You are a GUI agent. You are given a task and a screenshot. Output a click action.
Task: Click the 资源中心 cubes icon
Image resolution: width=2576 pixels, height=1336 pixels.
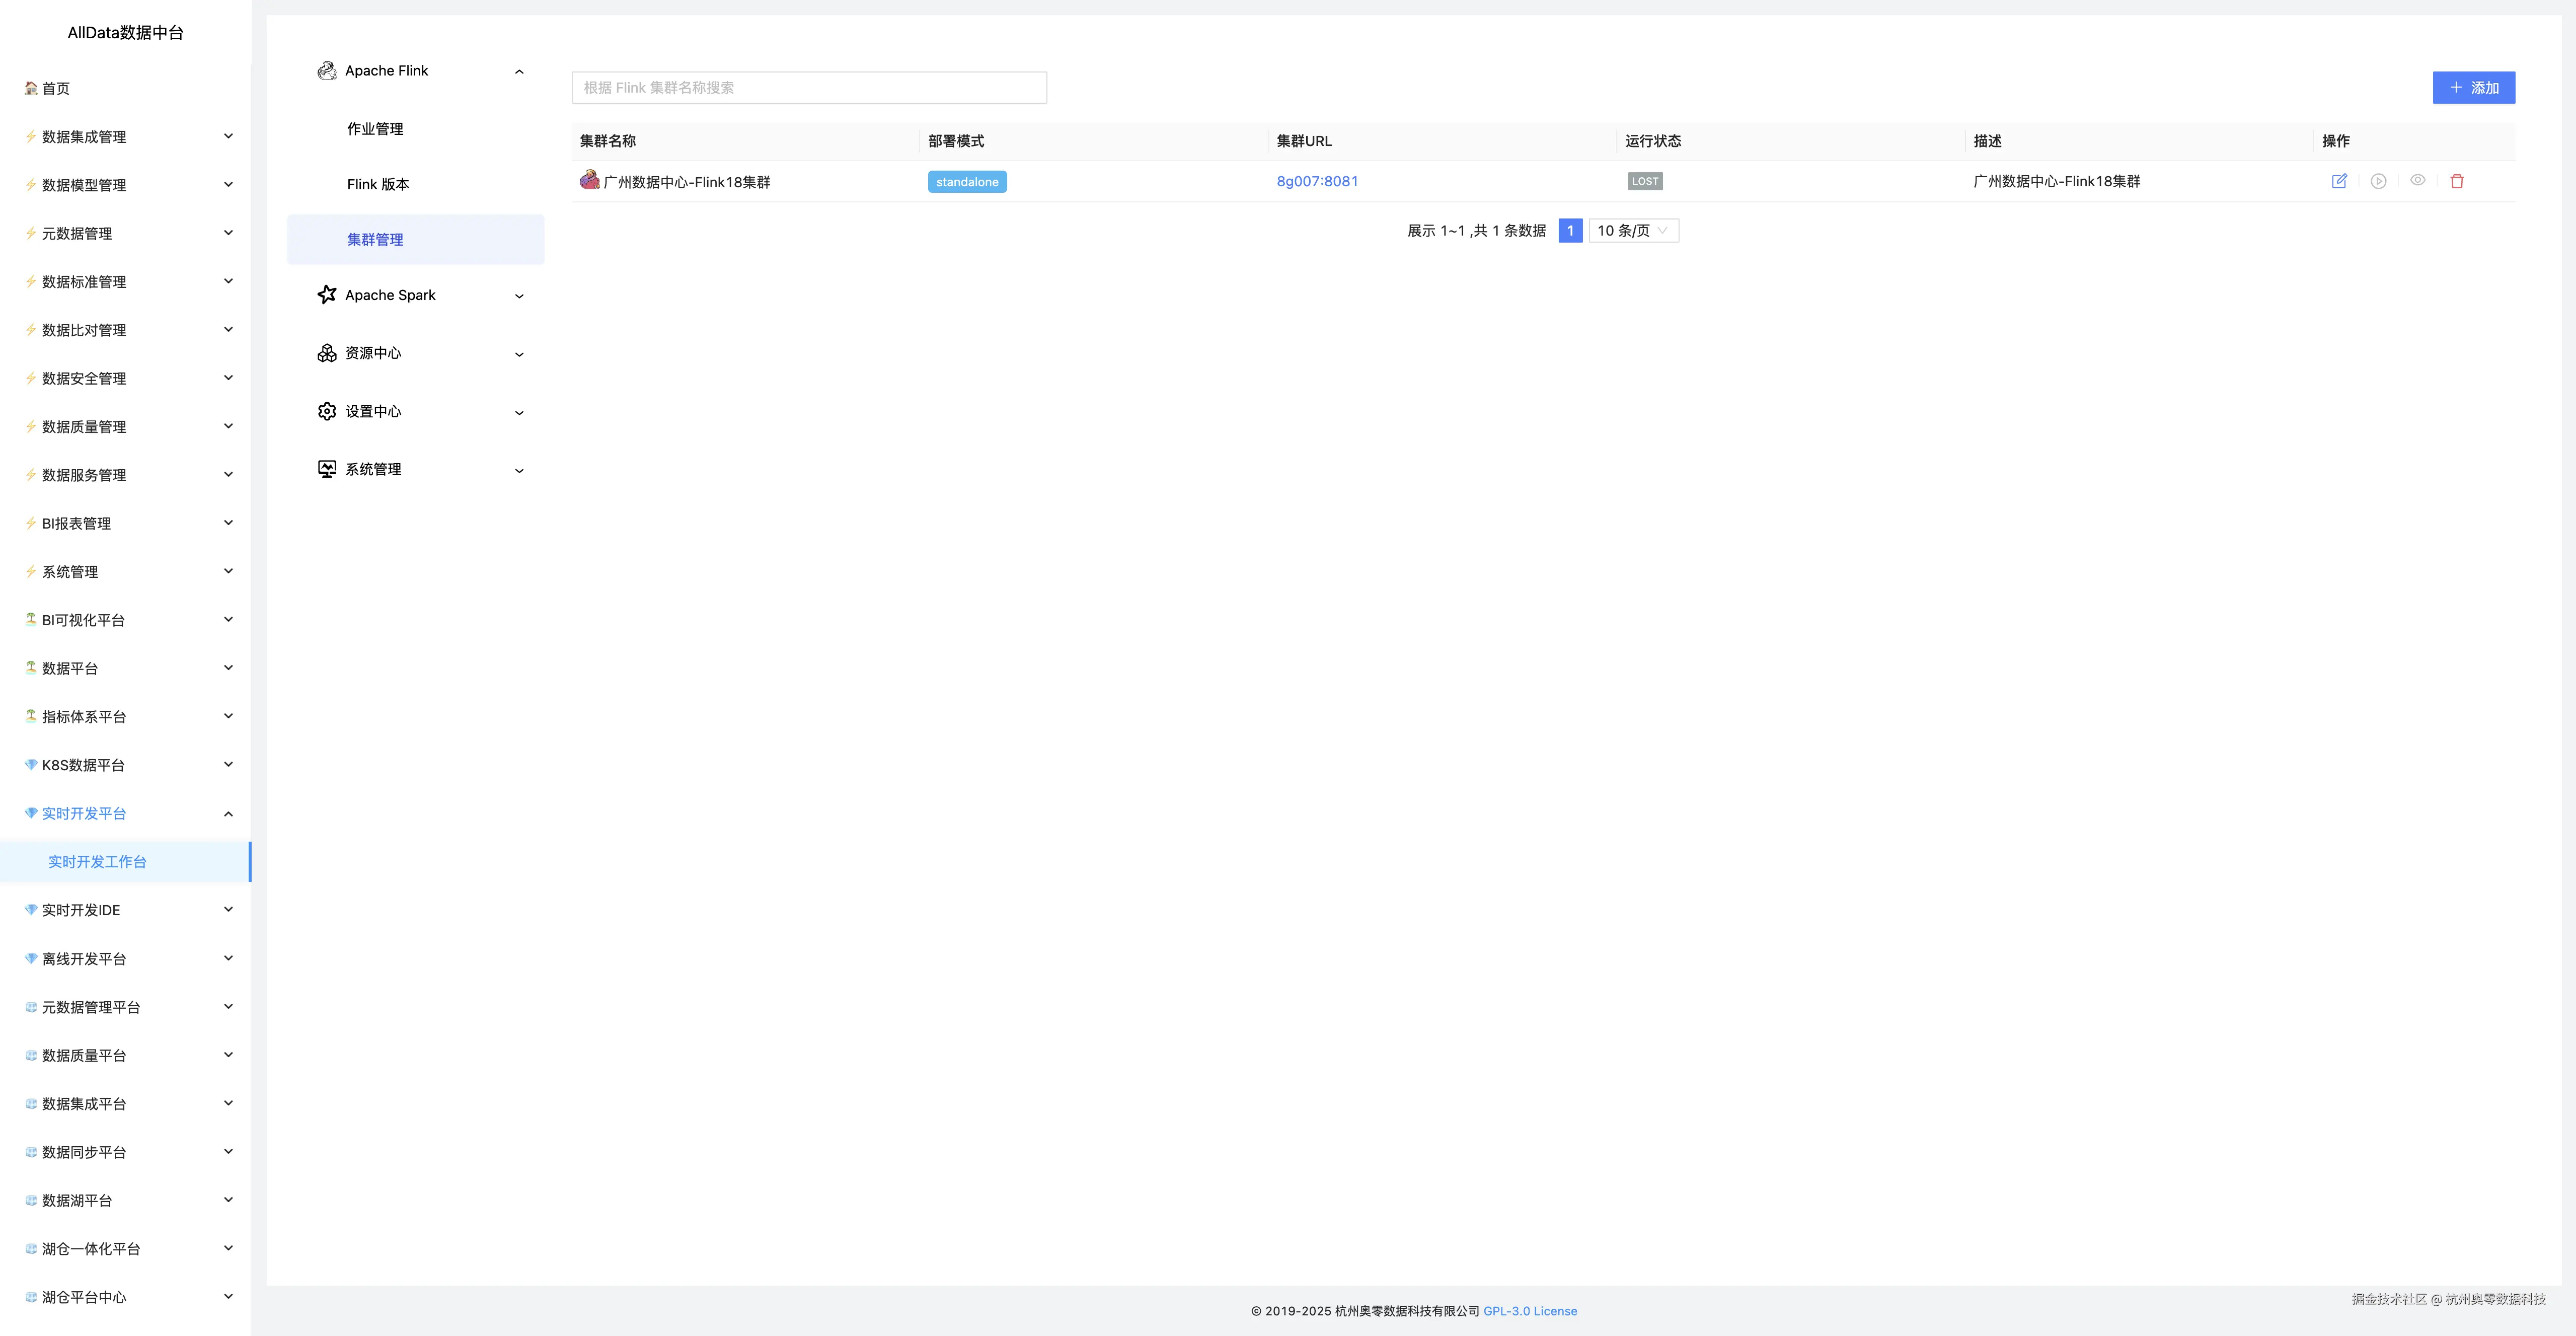[x=326, y=353]
